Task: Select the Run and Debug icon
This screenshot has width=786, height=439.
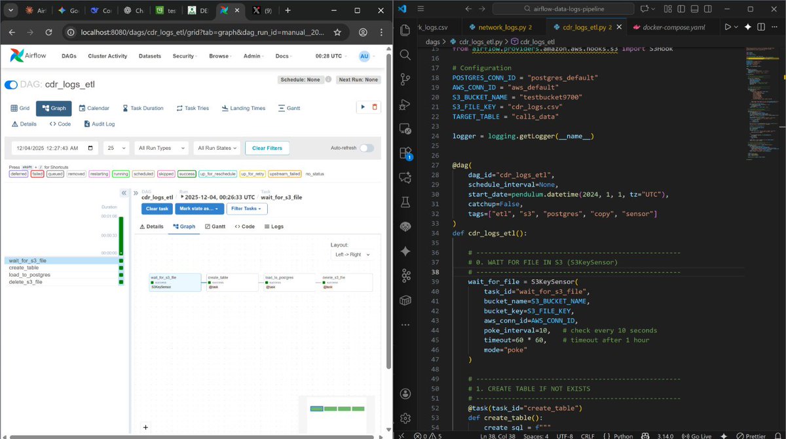Action: point(405,105)
